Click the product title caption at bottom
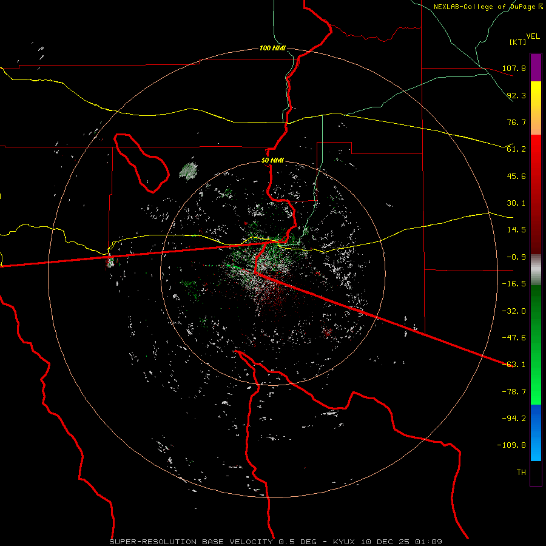The width and height of the screenshot is (546, 546). [x=276, y=542]
